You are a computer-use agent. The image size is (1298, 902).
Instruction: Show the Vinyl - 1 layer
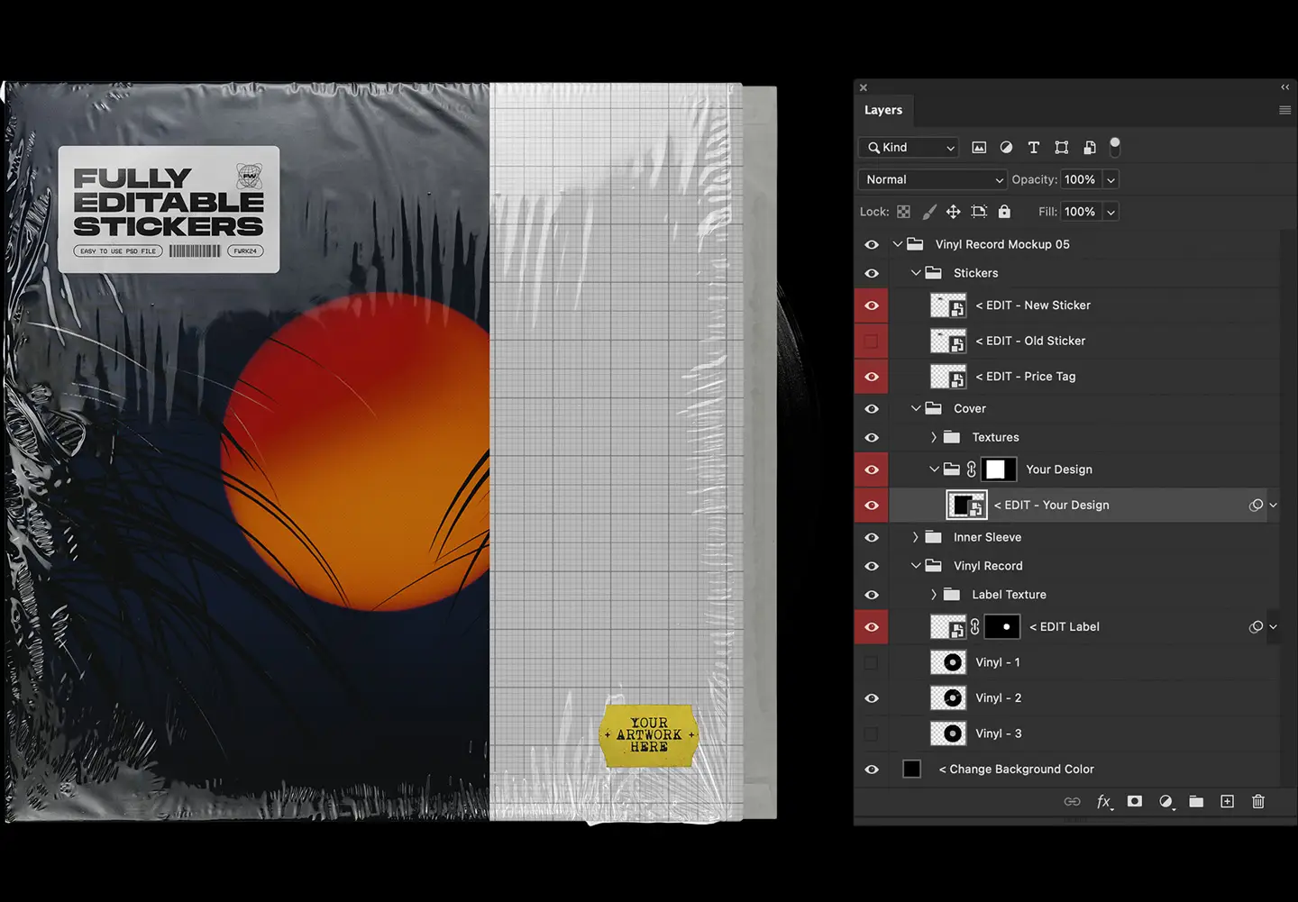pos(872,661)
